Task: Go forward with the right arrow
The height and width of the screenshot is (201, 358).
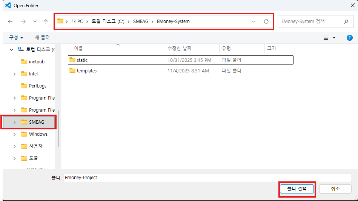Action: tap(23, 21)
